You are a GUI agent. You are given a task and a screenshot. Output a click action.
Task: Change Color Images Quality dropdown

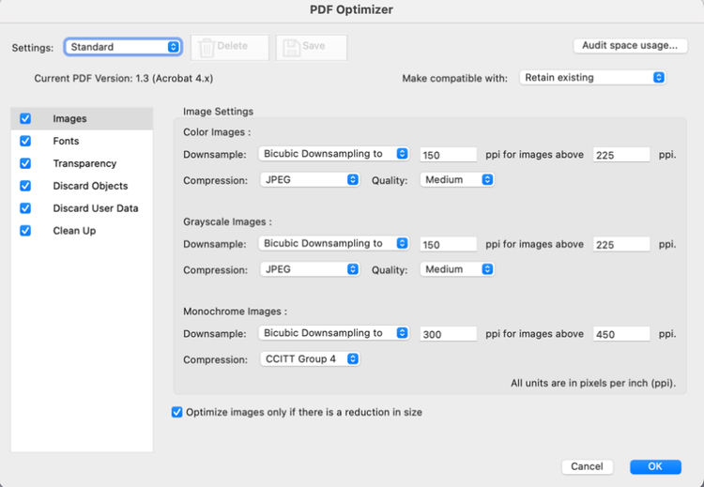coord(457,180)
